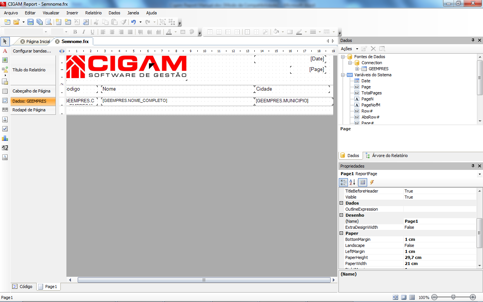This screenshot has height=302, width=483.
Task: Pick the Text object tool (red A)
Action: coord(5,51)
